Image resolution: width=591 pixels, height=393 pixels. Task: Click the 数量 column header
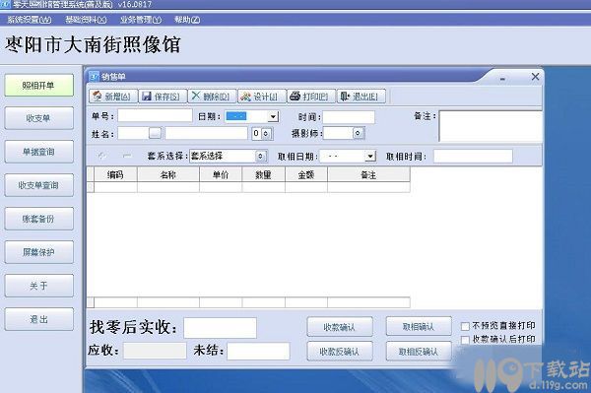(263, 175)
